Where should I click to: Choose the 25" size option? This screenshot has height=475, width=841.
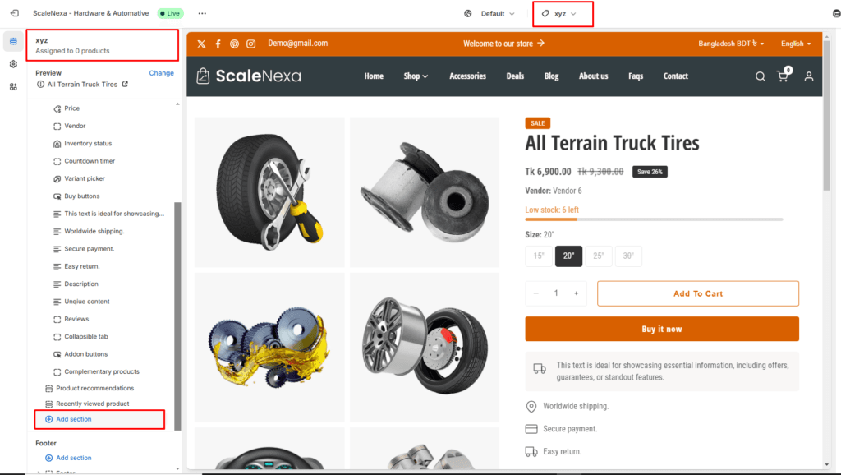pos(599,256)
